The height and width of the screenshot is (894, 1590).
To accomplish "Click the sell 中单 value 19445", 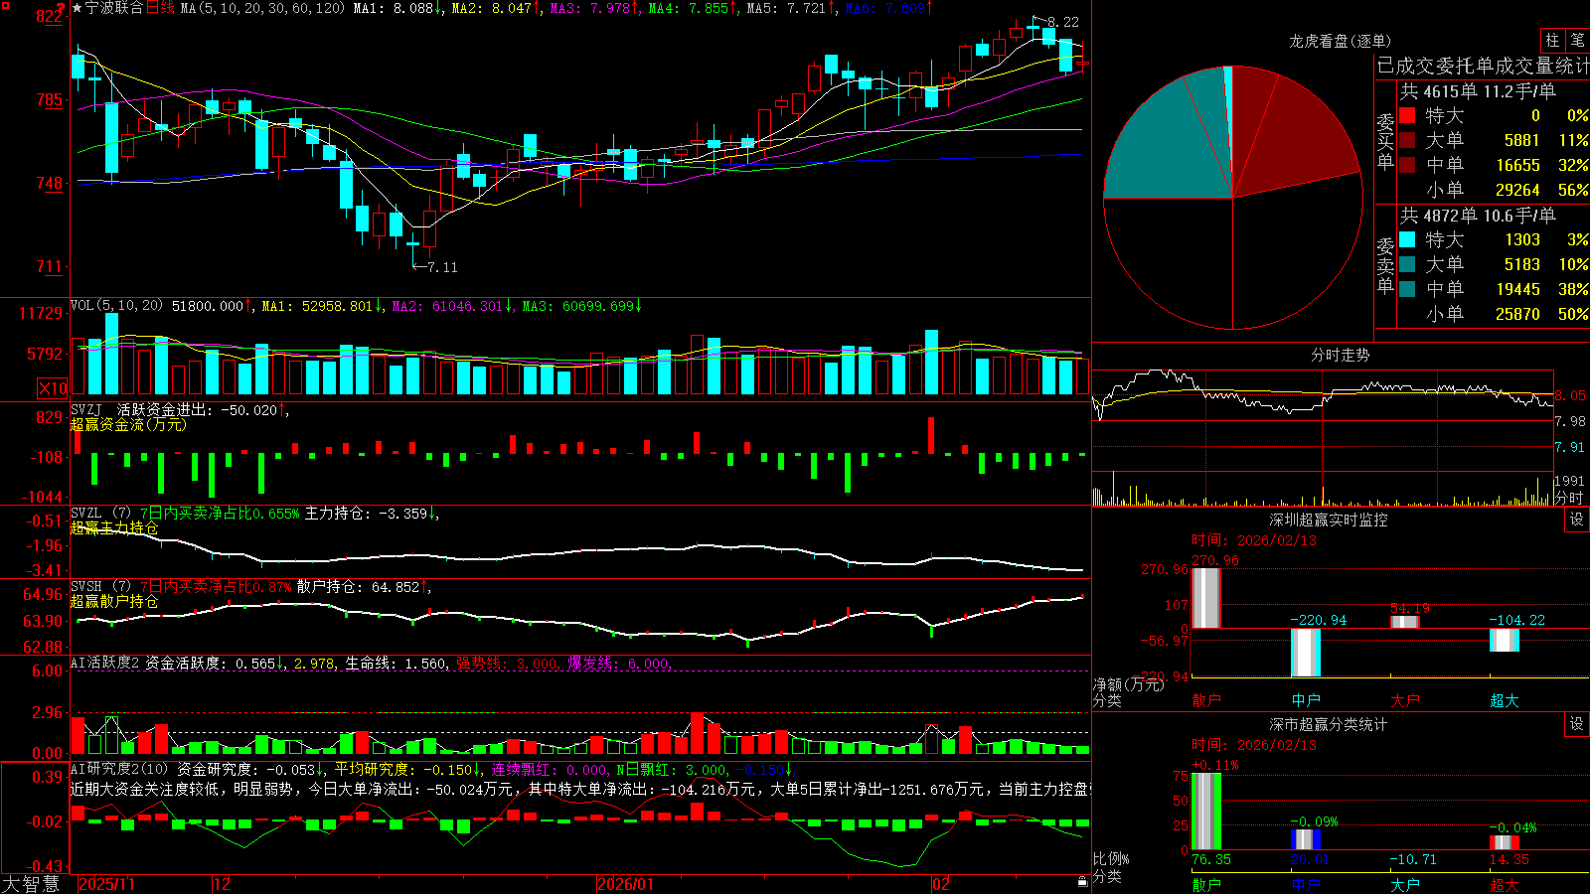I will (x=1517, y=289).
